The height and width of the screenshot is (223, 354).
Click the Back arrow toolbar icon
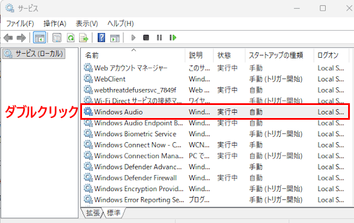point(8,38)
